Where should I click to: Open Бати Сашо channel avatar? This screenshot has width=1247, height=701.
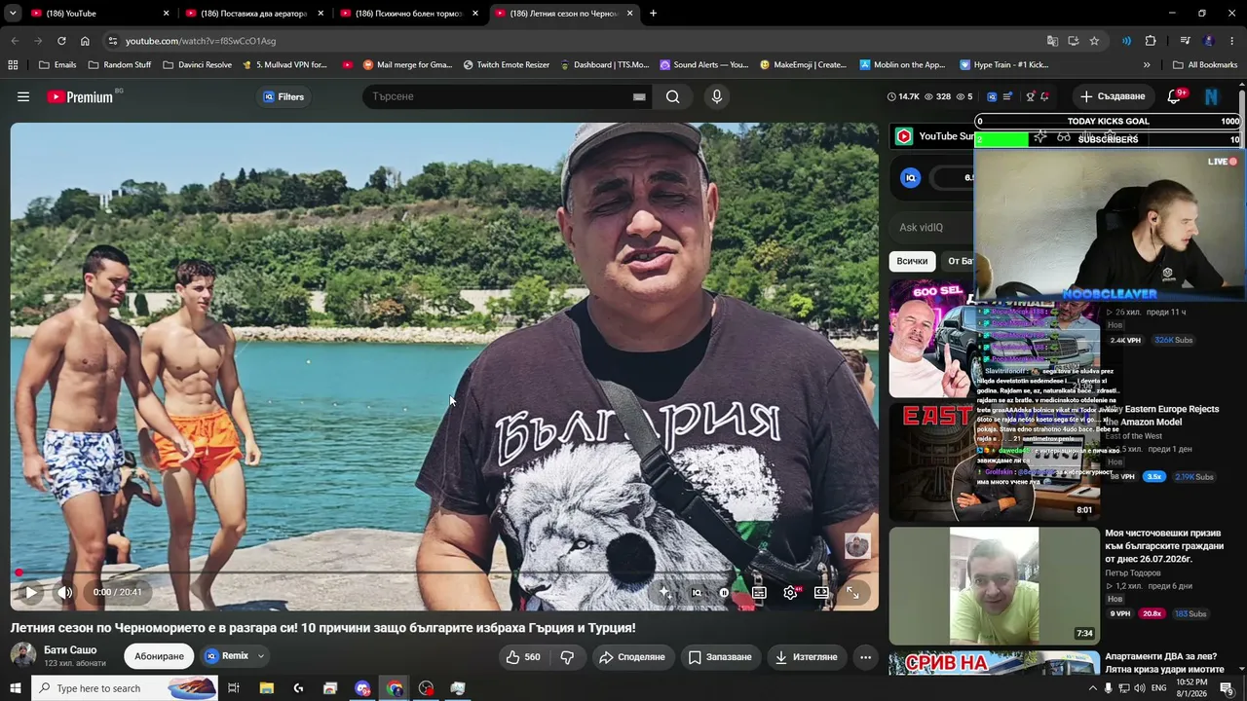pos(23,656)
